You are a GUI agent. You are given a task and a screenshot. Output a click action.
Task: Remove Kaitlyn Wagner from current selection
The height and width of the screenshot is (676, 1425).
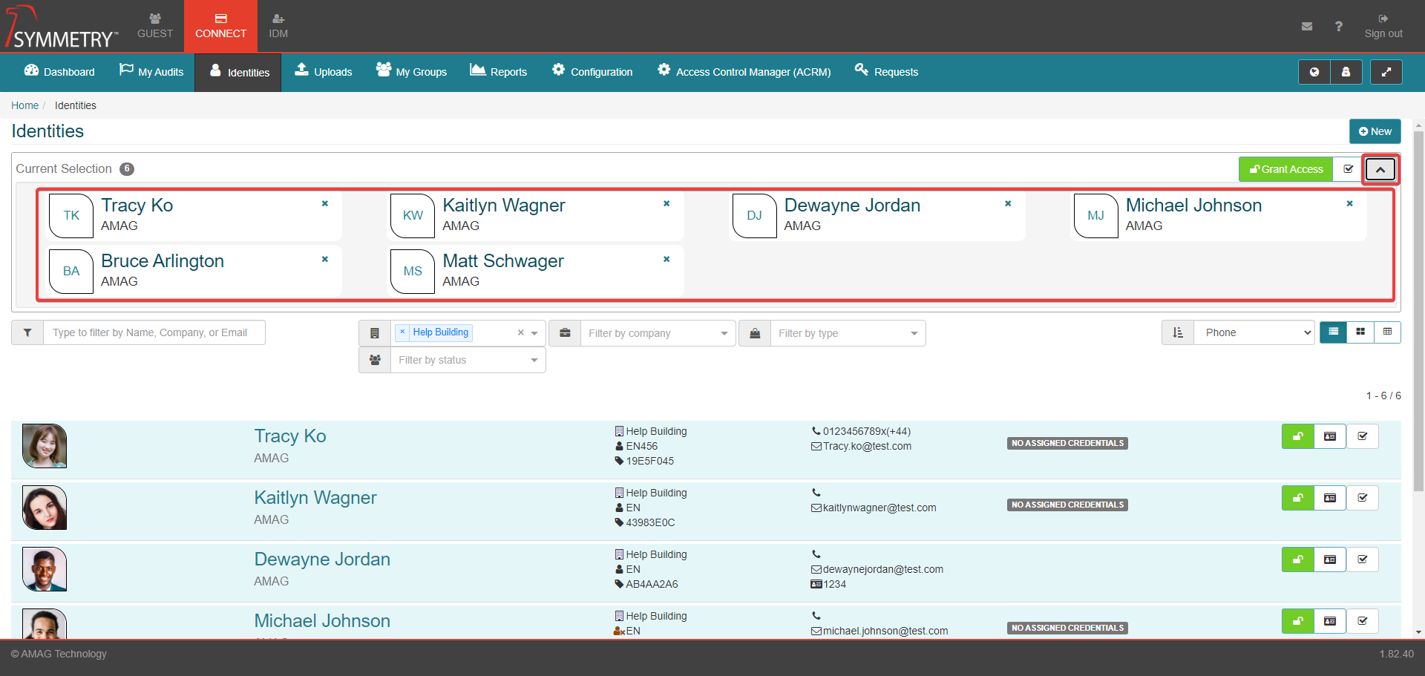pyautogui.click(x=666, y=203)
